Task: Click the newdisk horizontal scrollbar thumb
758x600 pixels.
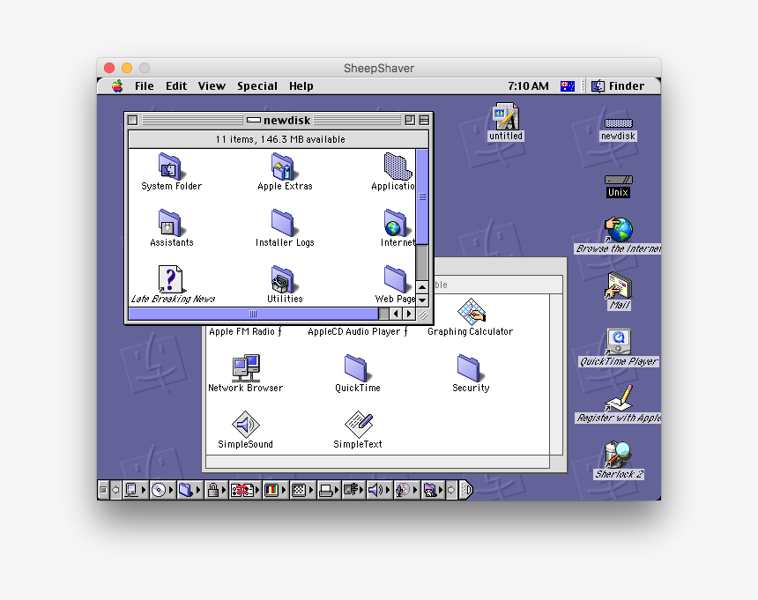Action: pos(253,314)
